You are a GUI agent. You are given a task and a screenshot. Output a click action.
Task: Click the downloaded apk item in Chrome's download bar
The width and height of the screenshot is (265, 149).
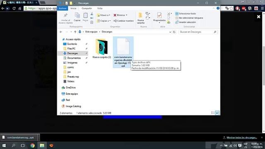20,137
